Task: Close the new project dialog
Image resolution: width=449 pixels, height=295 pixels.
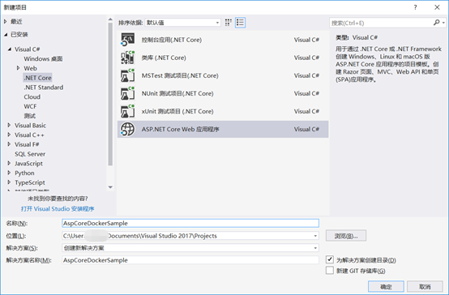Action: (x=437, y=7)
